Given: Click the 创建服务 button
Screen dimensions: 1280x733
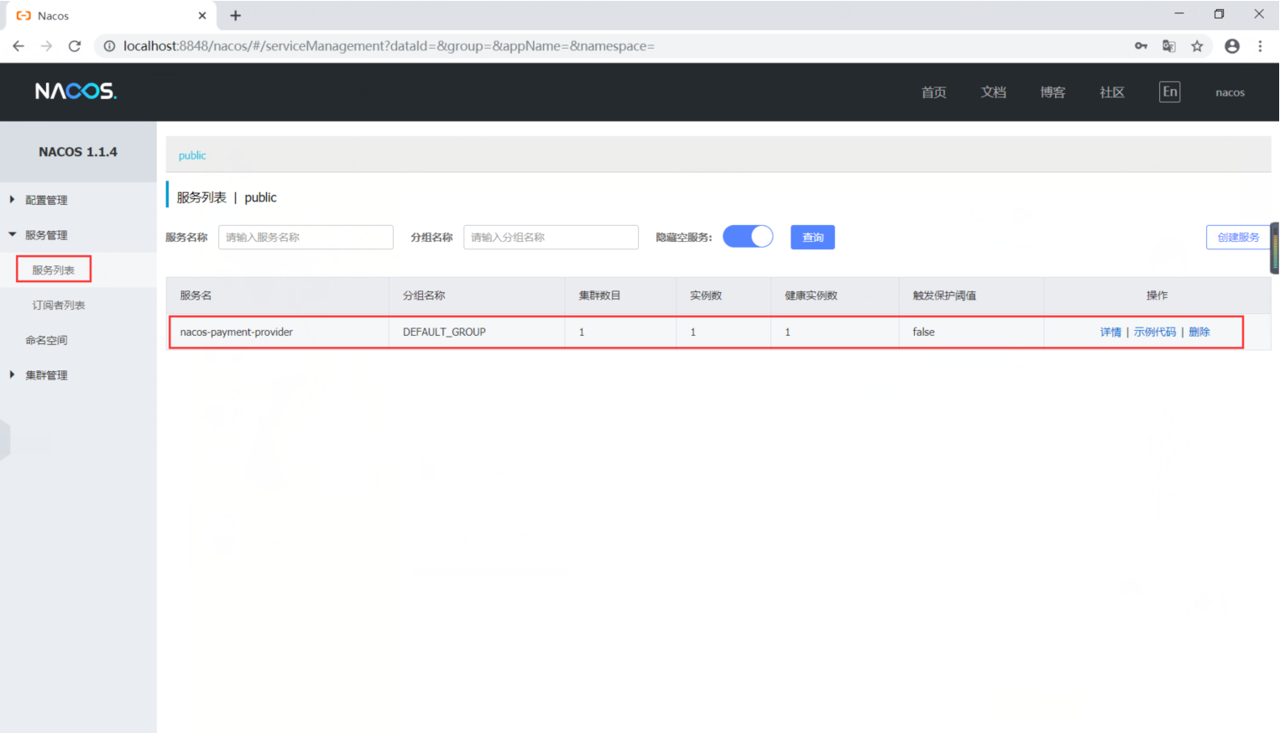Looking at the screenshot, I should tap(1238, 238).
